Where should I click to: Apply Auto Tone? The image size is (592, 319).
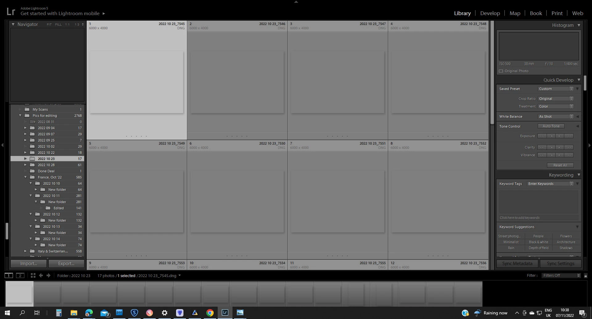pyautogui.click(x=551, y=126)
